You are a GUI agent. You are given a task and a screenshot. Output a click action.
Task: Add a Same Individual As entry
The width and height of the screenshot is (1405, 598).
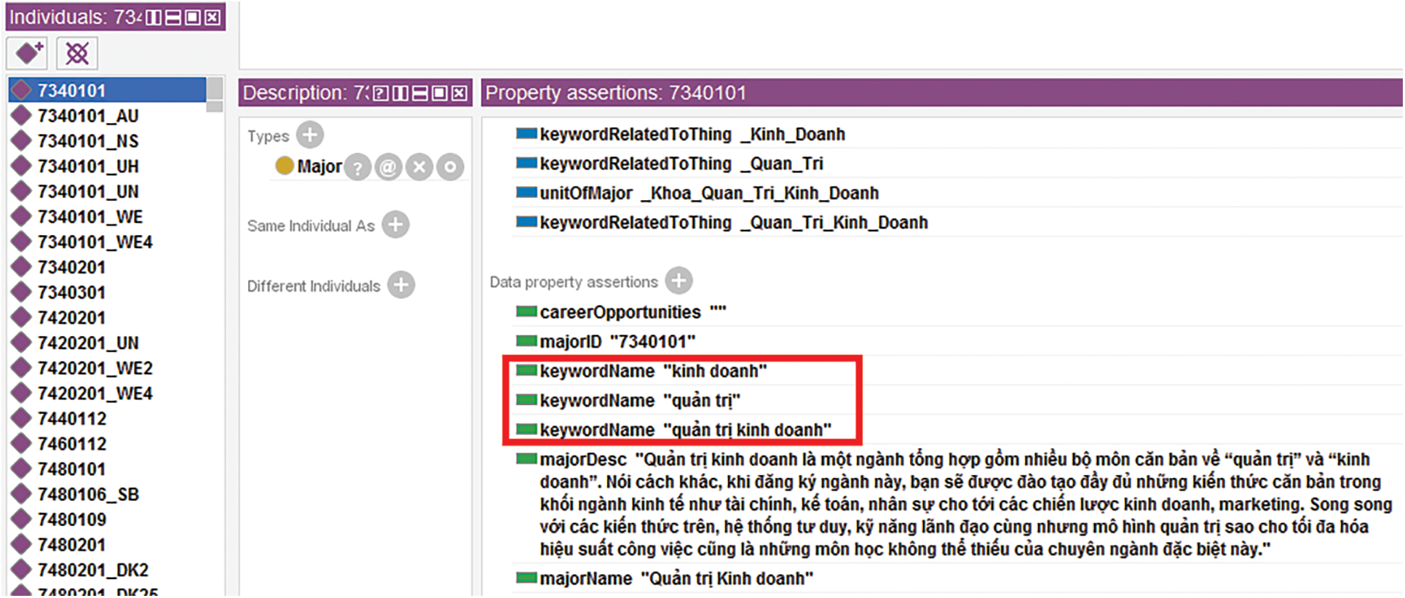pyautogui.click(x=396, y=225)
